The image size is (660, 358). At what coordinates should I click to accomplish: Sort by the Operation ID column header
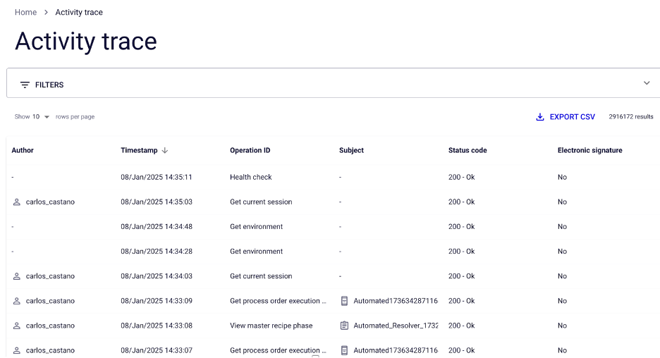250,150
